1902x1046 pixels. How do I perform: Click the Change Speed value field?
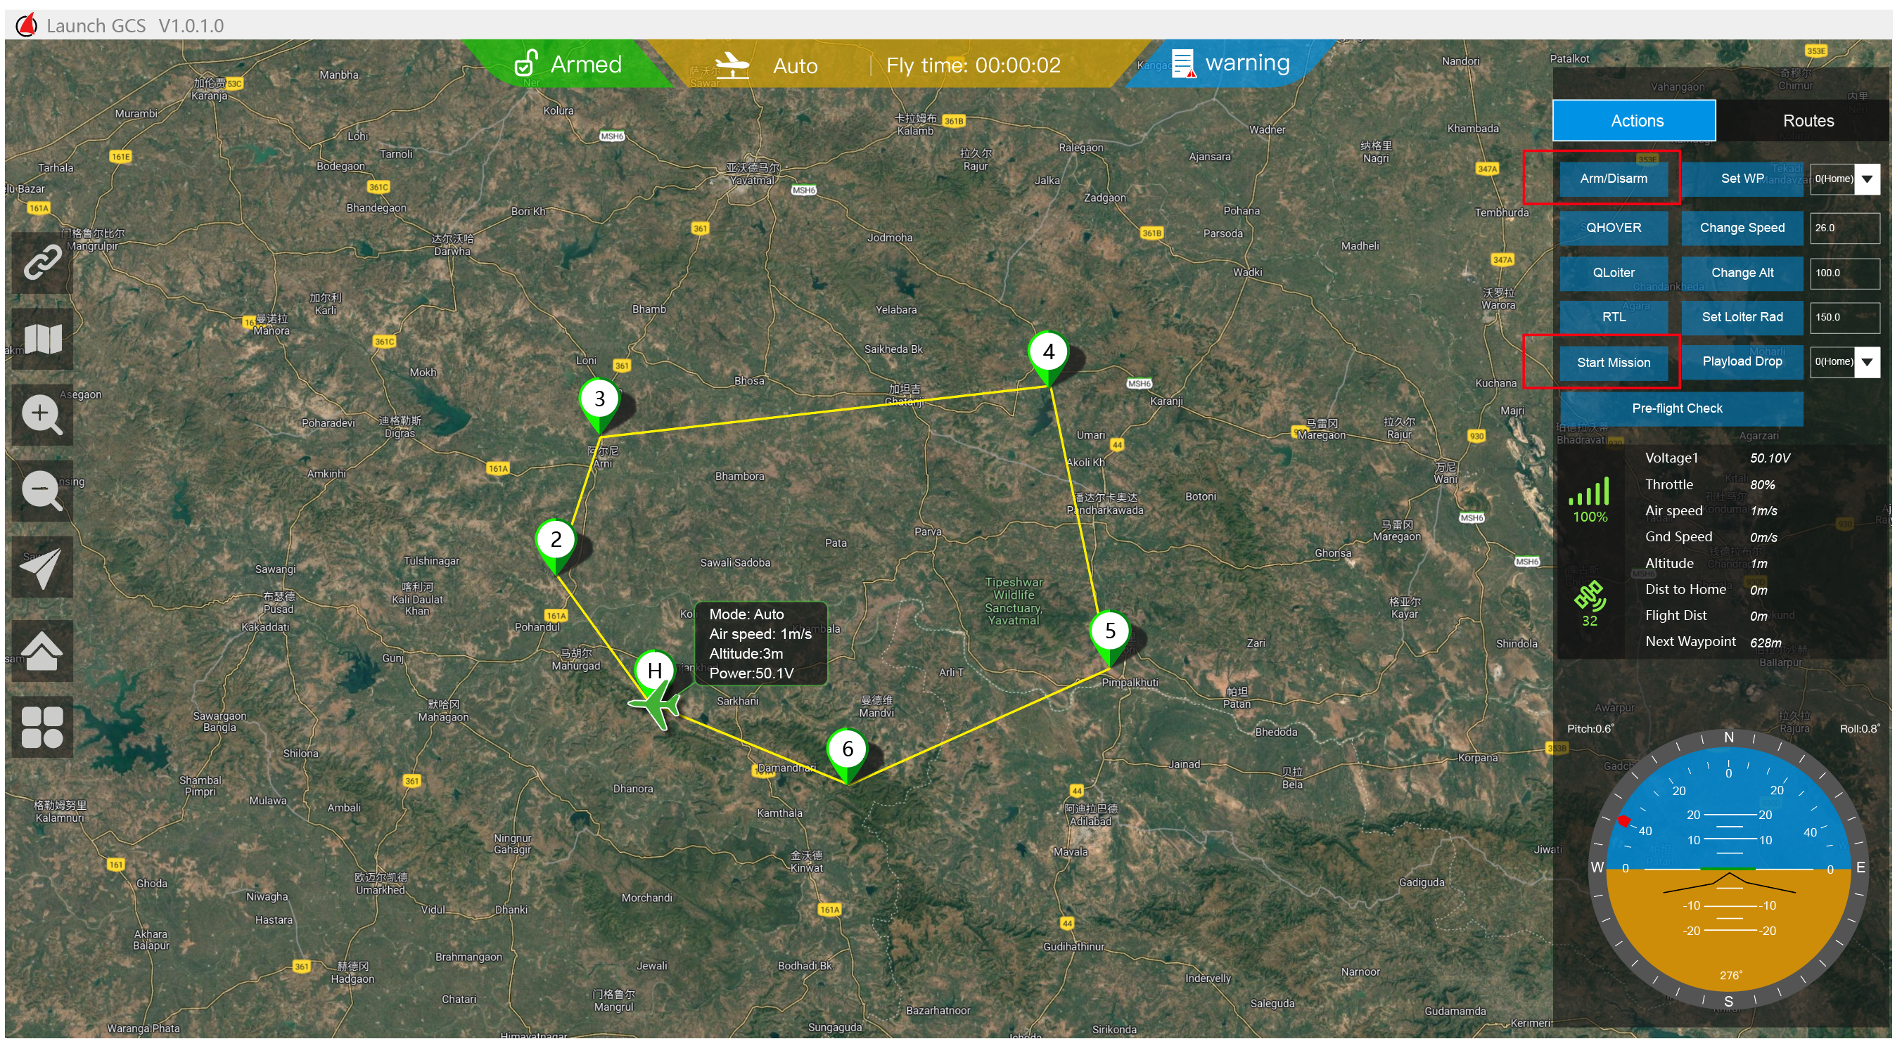(1844, 228)
